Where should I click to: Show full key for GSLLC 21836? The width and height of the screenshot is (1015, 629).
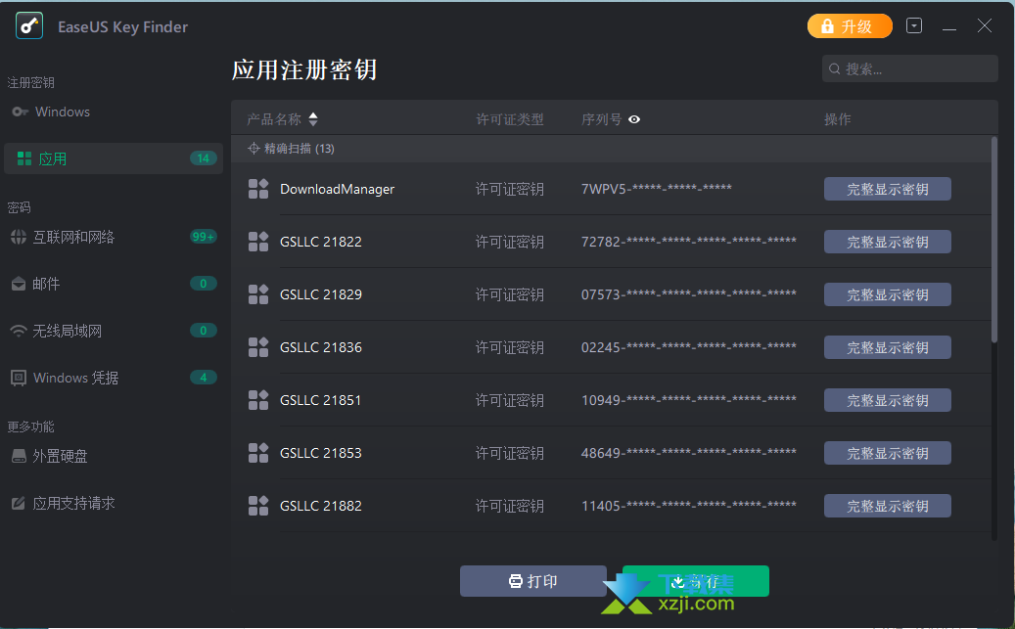click(888, 347)
